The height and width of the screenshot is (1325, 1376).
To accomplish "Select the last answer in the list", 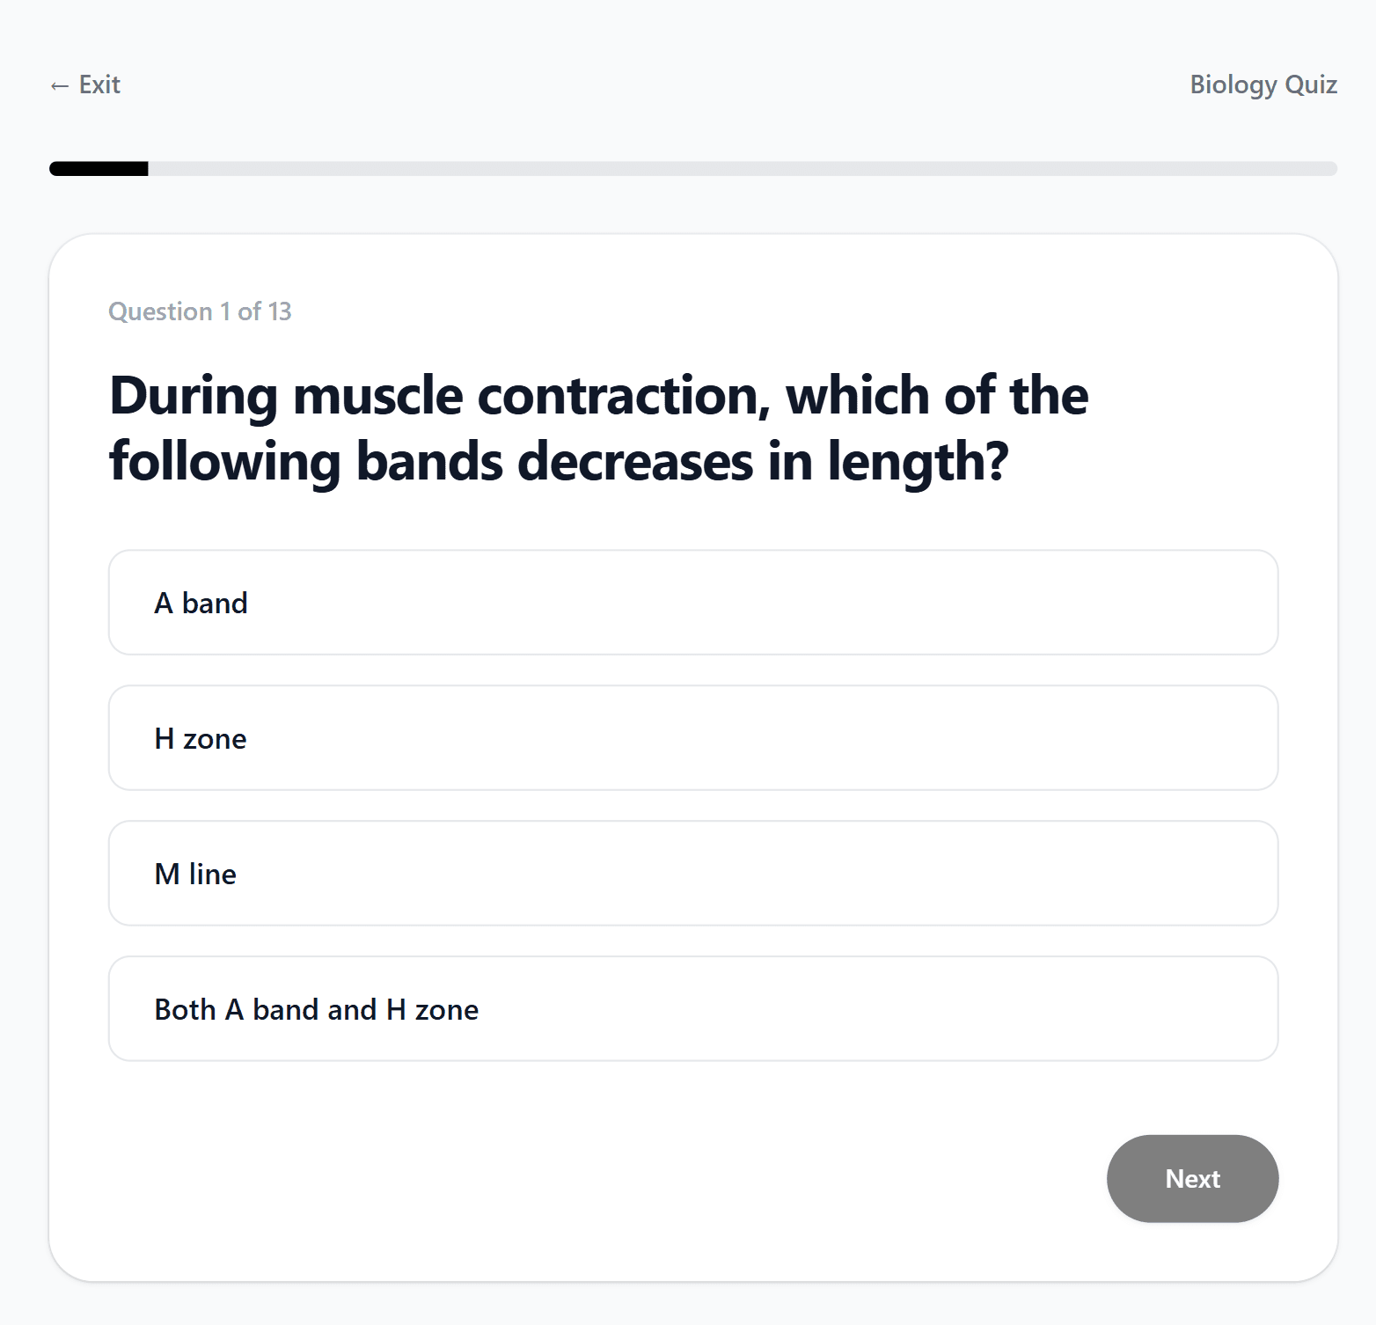I will pyautogui.click(x=692, y=1008).
